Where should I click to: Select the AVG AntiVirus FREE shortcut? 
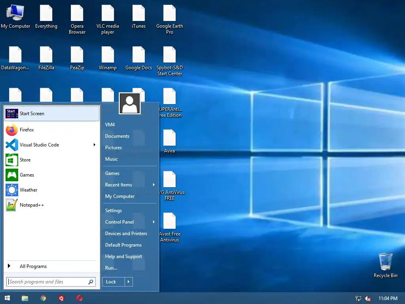(171, 186)
